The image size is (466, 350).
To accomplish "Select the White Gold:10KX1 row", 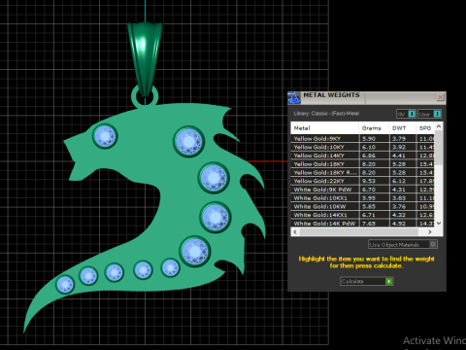I will click(362, 198).
